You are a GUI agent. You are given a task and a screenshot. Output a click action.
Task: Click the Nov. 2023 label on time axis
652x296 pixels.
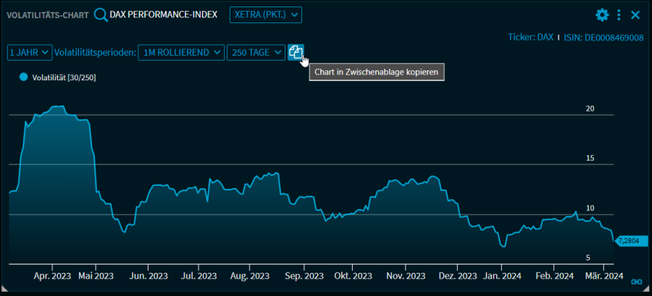point(406,276)
